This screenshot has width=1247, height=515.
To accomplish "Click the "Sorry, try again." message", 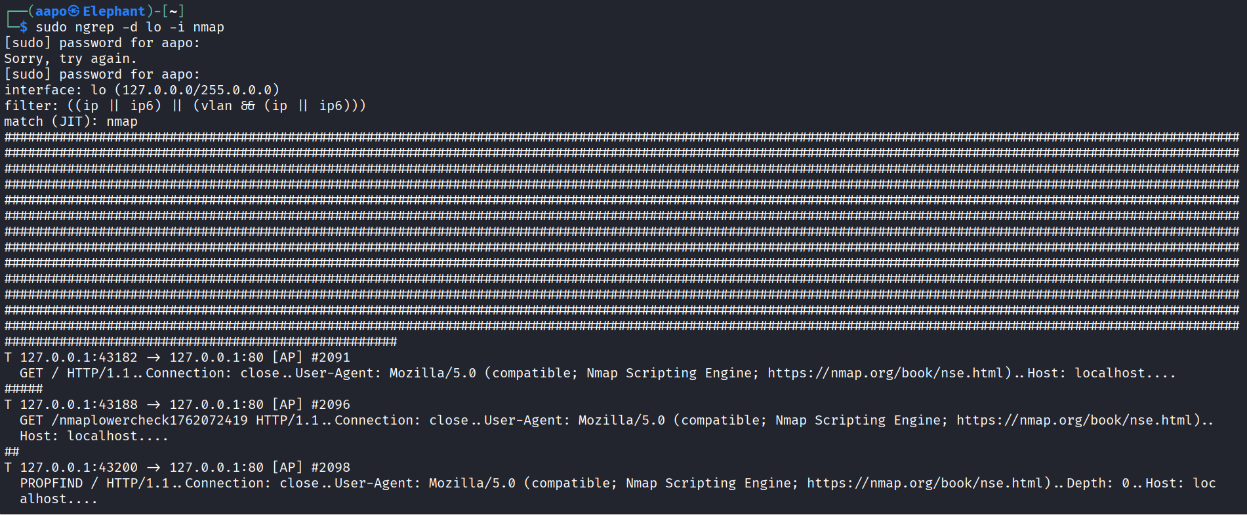I will (x=70, y=58).
